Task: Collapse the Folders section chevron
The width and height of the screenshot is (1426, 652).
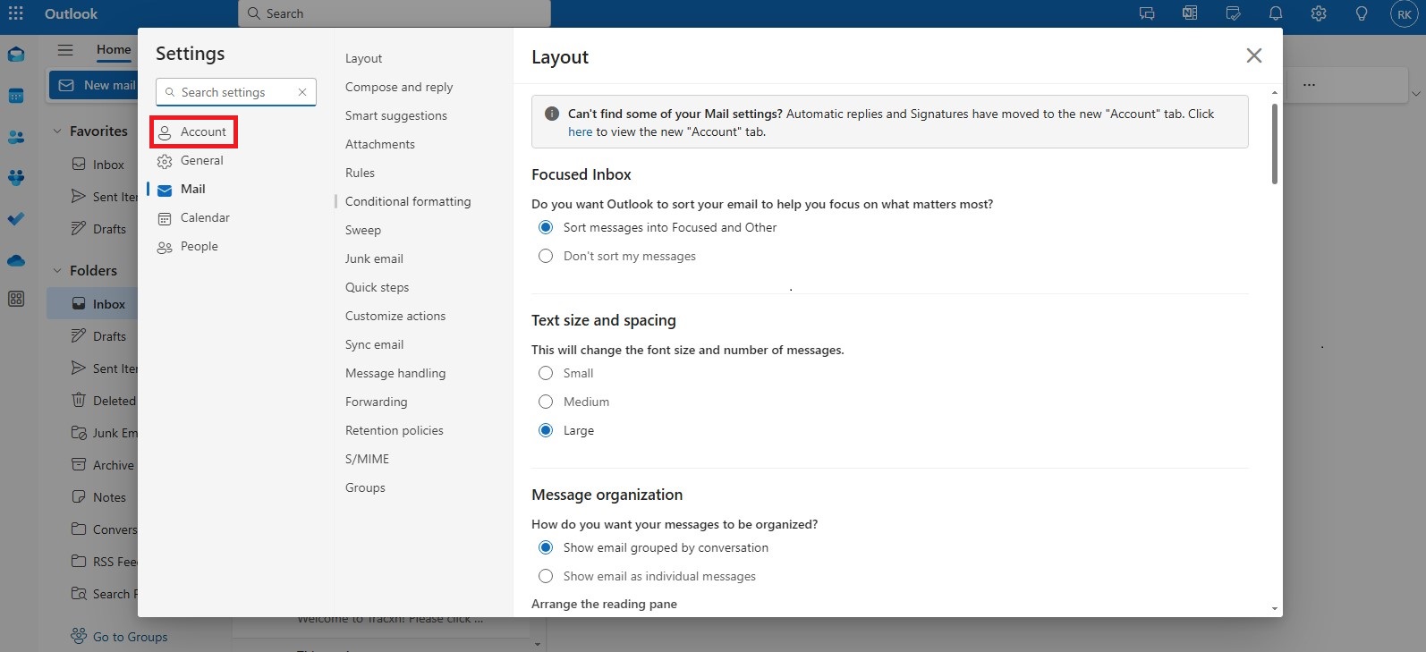Action: (57, 271)
